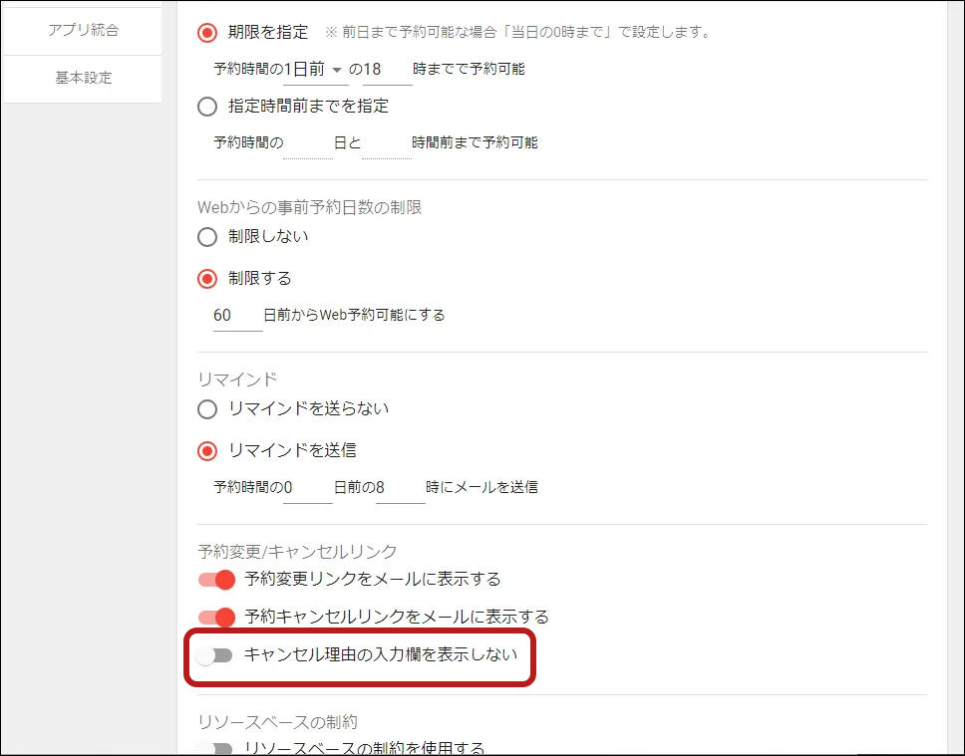Click the empty field before 日と
Viewport: 965px width, 756px height.
307,143
